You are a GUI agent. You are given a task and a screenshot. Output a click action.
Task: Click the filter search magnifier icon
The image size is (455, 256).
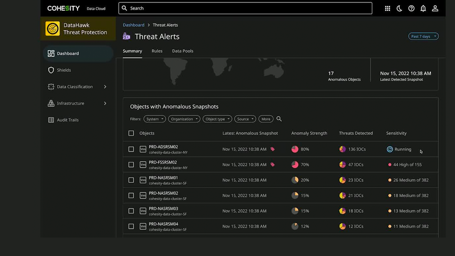279,119
